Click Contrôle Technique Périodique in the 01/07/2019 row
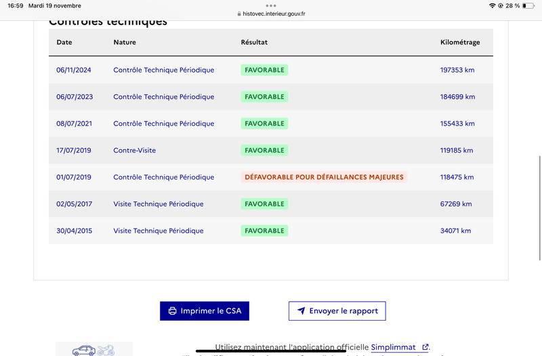Screen dimensions: 542x356 point(164,177)
